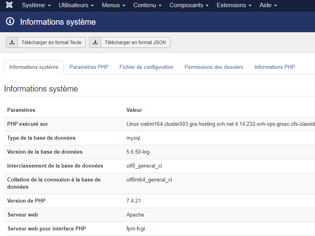Open the Système menu
This screenshot has height=236, width=315.
(36, 5)
